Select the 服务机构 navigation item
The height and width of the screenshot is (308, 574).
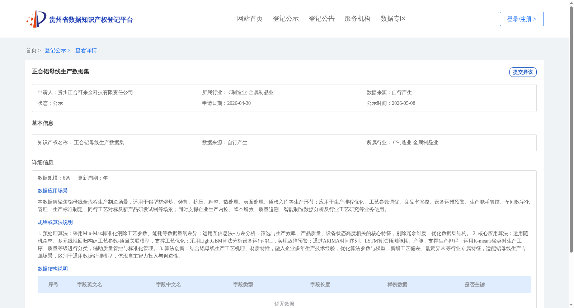[357, 19]
